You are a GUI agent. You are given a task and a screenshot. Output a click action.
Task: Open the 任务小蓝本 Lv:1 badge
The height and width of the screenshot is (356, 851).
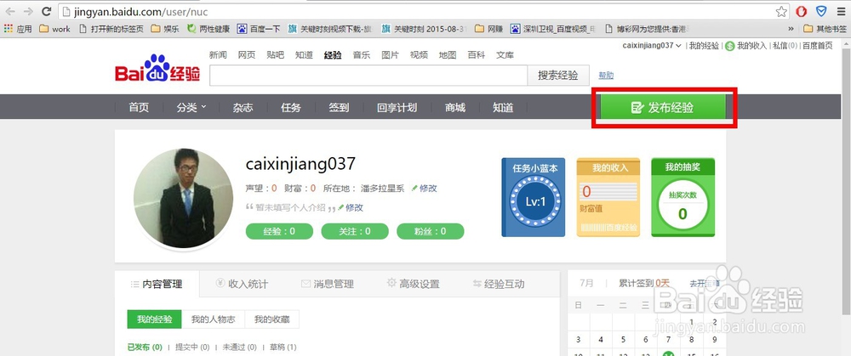pos(534,197)
